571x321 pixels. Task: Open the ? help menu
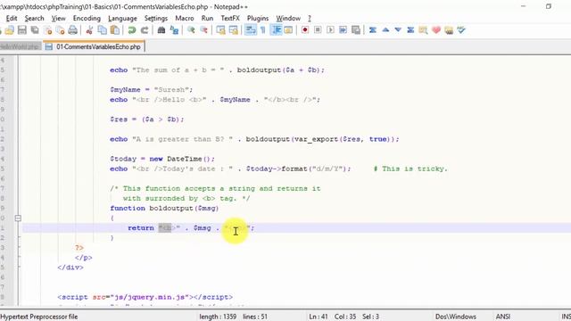(x=310, y=18)
